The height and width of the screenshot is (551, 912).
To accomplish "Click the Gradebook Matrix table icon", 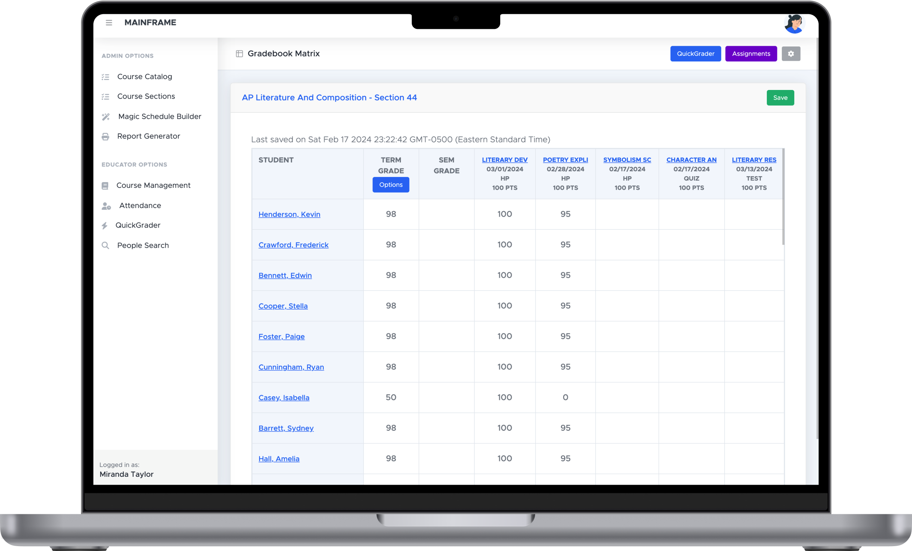I will point(239,54).
